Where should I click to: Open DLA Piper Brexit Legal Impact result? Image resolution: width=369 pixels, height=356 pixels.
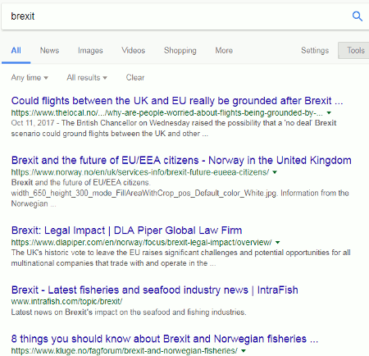(x=126, y=230)
